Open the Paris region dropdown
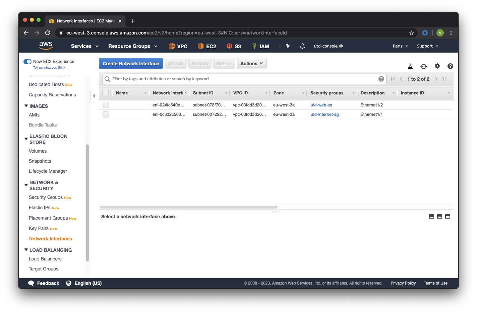Viewport: 477px width, 313px height. coord(400,46)
